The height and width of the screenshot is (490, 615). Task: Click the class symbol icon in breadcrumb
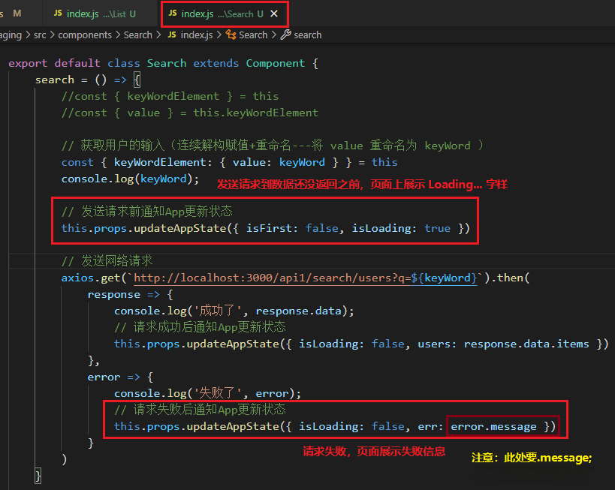pyautogui.click(x=231, y=35)
